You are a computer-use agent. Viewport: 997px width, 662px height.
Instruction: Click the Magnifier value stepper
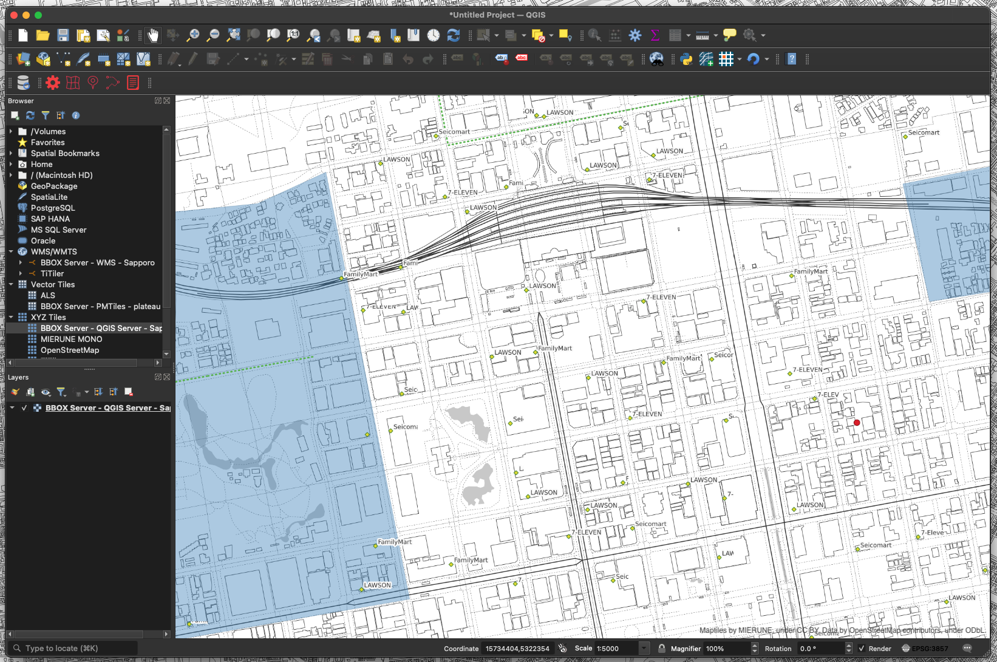[755, 649]
